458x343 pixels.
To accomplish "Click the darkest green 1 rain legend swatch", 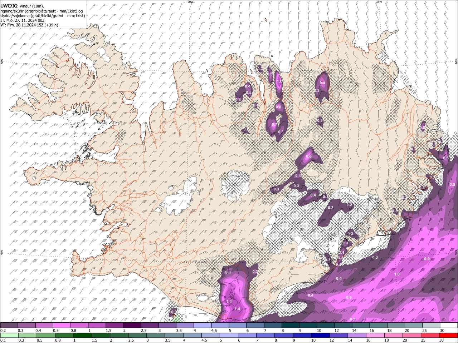I will [82, 335].
